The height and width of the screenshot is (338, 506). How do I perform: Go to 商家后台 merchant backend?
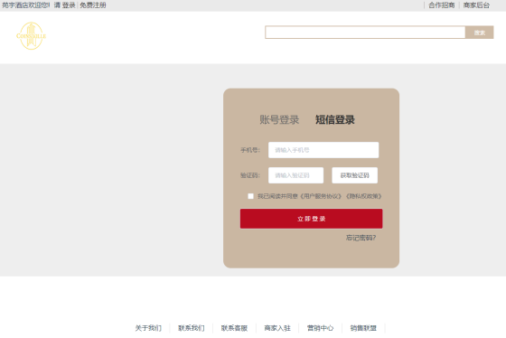point(476,5)
